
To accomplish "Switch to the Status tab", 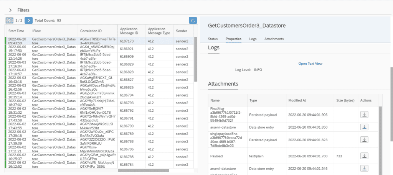I will tap(213, 39).
